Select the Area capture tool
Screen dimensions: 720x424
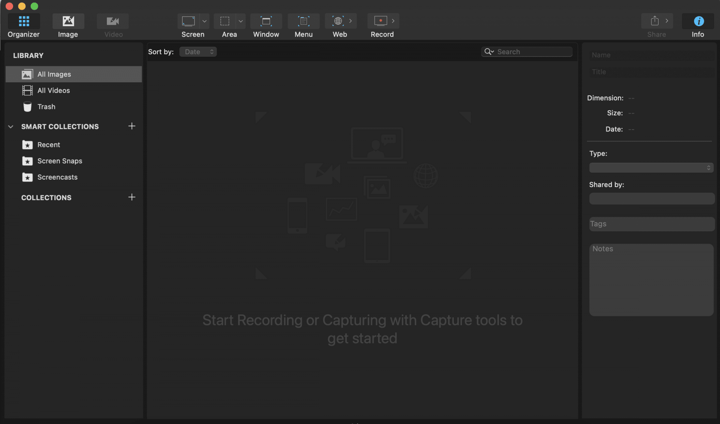coord(225,21)
